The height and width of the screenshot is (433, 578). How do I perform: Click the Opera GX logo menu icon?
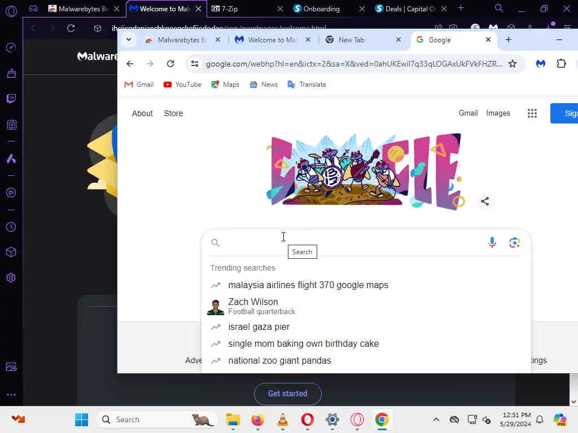point(11,11)
